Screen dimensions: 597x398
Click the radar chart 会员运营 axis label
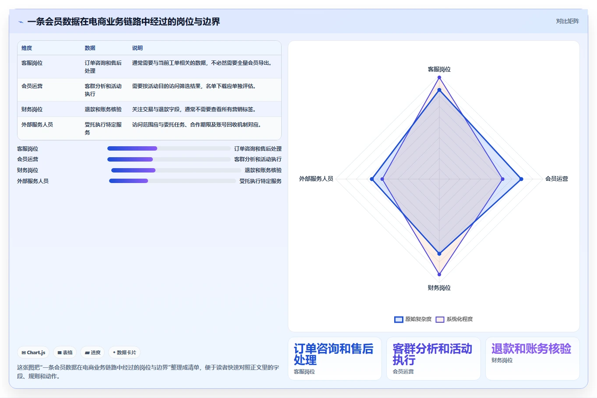[556, 179]
